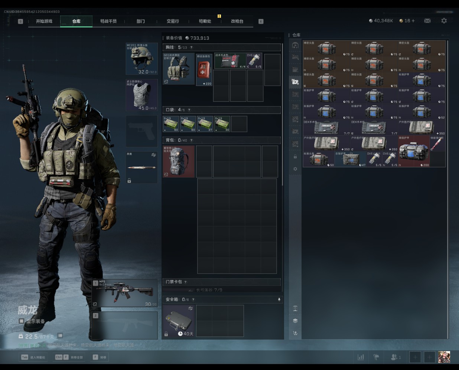Screen dimensions: 459x370
Task: Click the first empty squad plus slot
Action: pyautogui.click(x=415, y=357)
